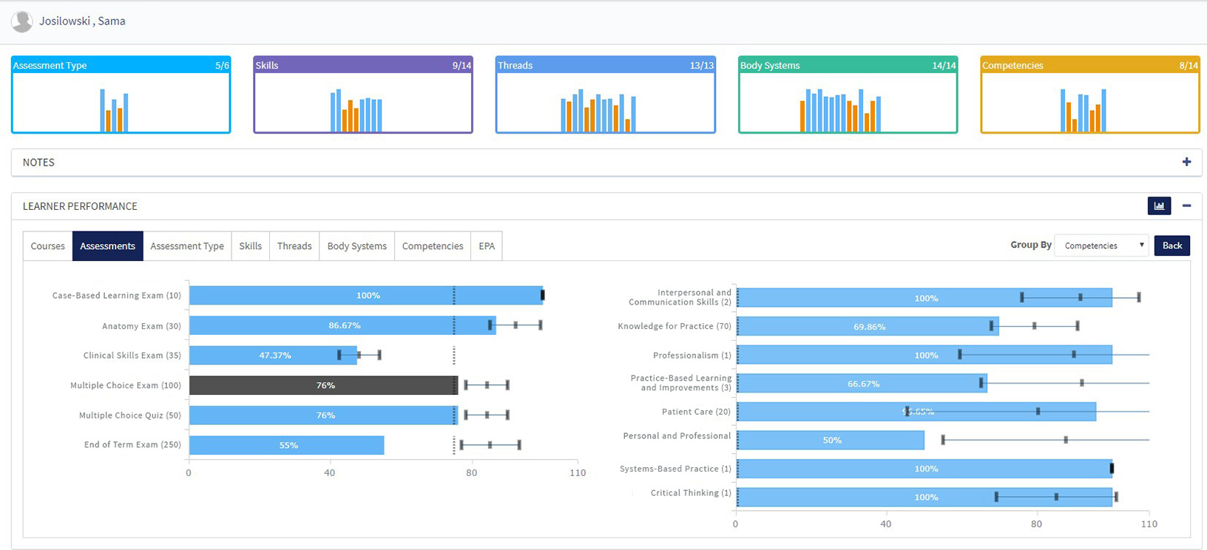1207x550 pixels.
Task: Click the Knowledge for Practice 69.86% bar
Action: coord(867,327)
